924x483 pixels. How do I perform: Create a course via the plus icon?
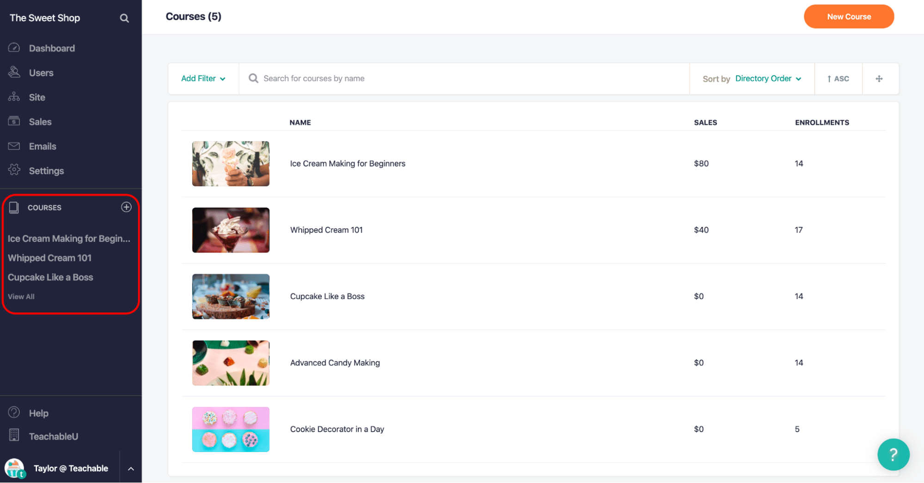[126, 207]
